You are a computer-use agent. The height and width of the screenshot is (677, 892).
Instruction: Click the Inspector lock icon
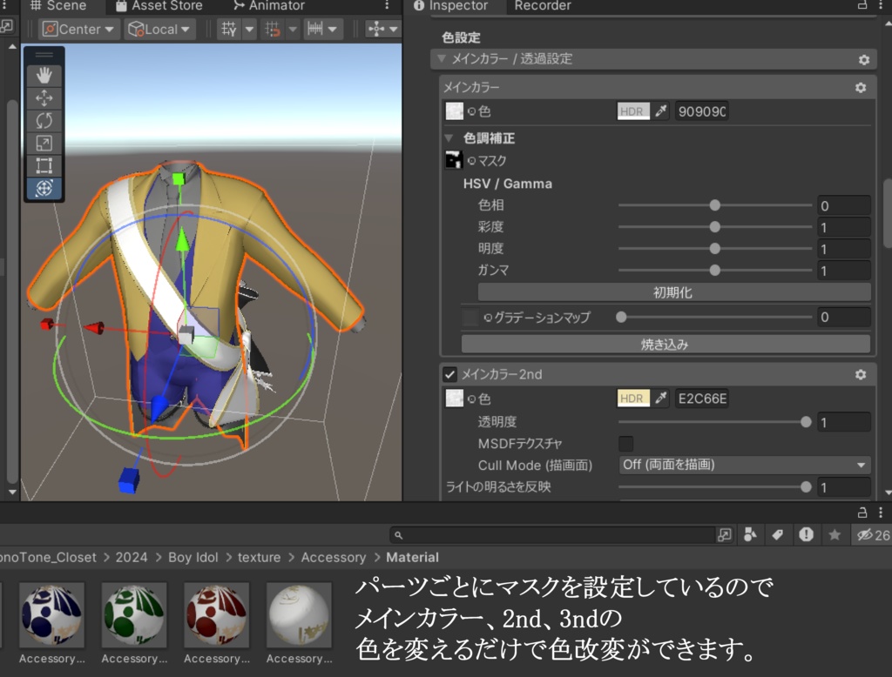pos(862,5)
